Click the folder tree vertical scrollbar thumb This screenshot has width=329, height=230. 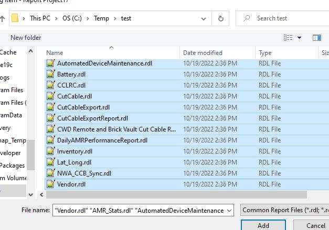pyautogui.click(x=31, y=155)
